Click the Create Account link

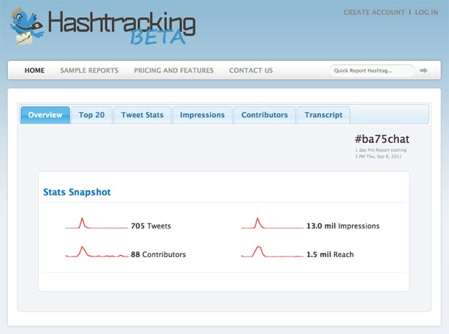pyautogui.click(x=374, y=12)
